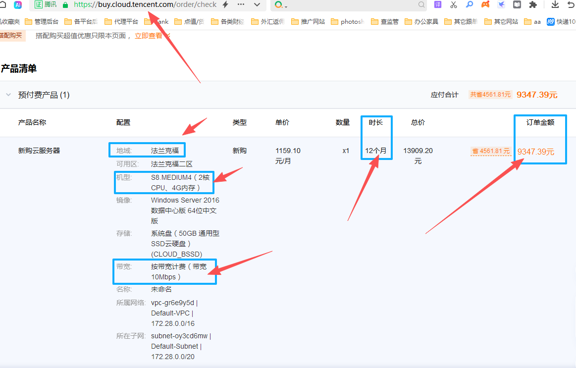Viewport: 576px width, 368px height.
Task: Open the three-dot menu in address bar
Action: click(241, 5)
